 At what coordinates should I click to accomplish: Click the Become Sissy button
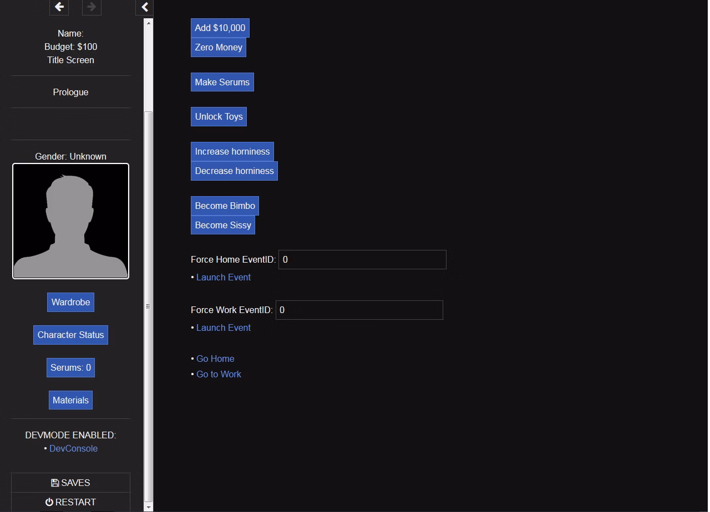[223, 225]
